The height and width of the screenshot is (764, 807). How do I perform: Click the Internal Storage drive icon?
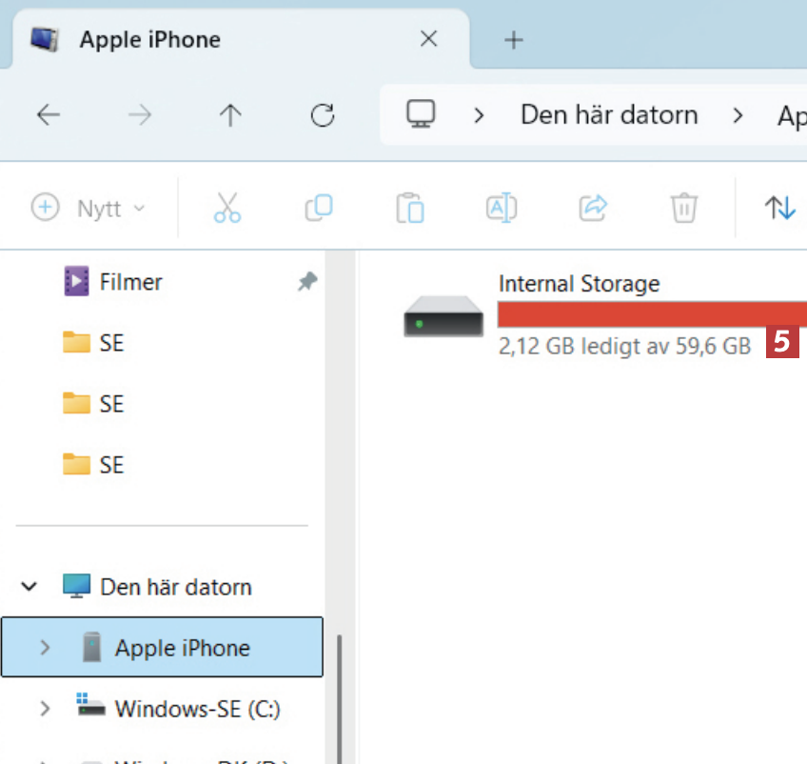pos(443,315)
